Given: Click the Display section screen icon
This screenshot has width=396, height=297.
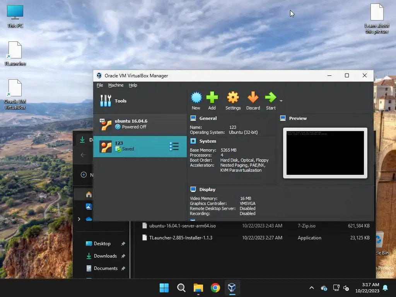Looking at the screenshot, I should 193,189.
